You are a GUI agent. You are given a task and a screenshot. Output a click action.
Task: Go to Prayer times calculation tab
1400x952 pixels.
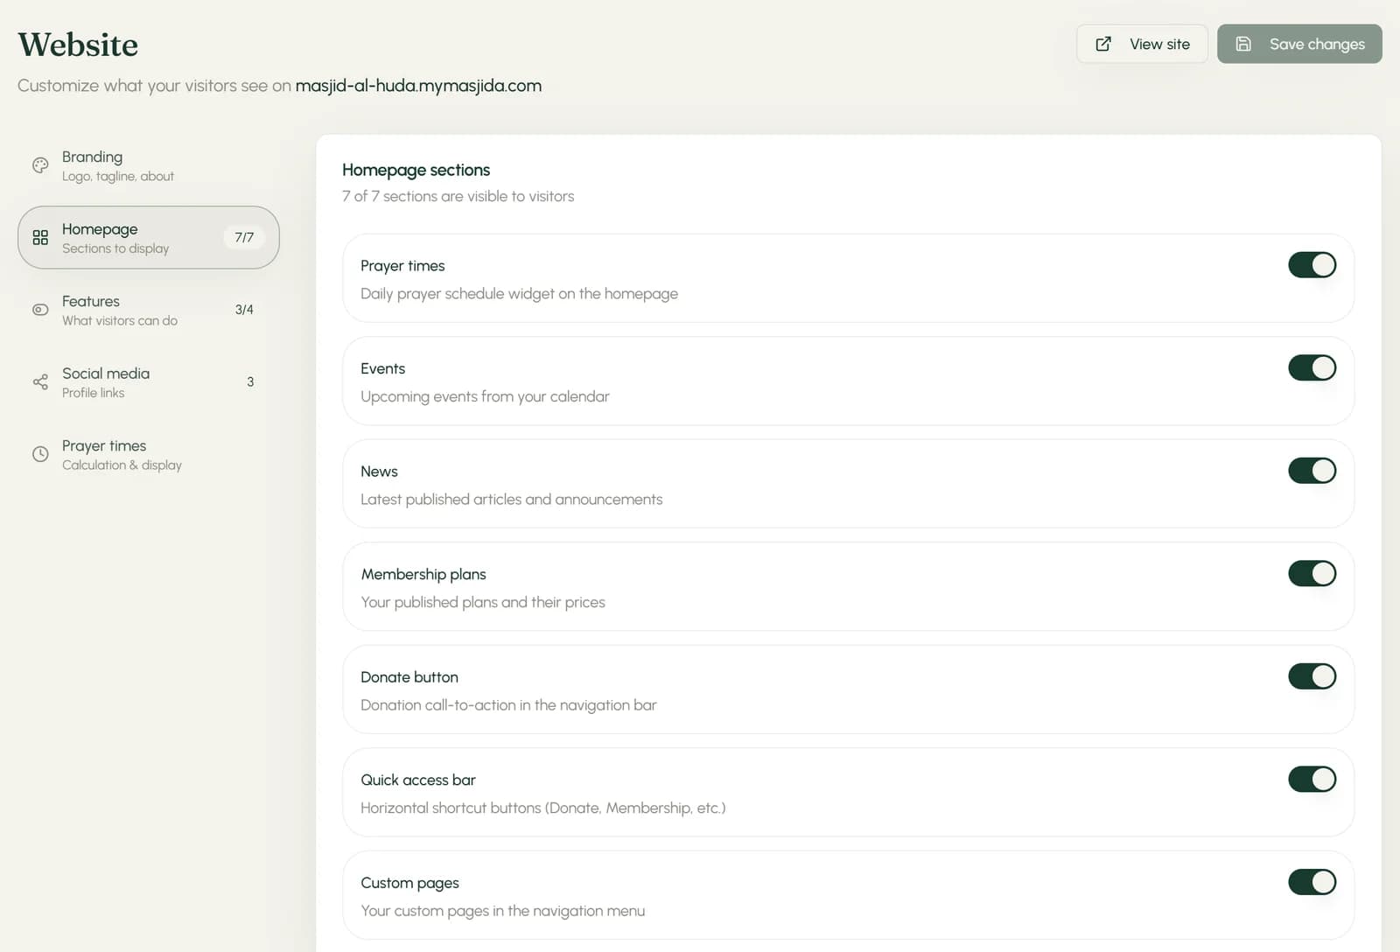pyautogui.click(x=149, y=454)
